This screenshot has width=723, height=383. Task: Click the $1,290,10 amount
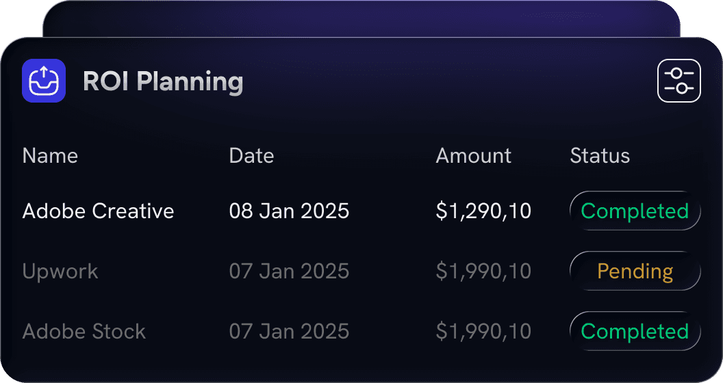tap(483, 211)
